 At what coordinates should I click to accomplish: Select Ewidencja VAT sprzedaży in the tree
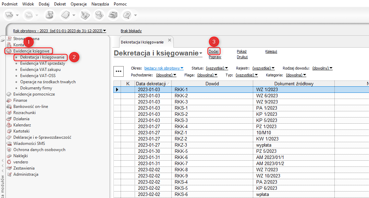pos(42,63)
